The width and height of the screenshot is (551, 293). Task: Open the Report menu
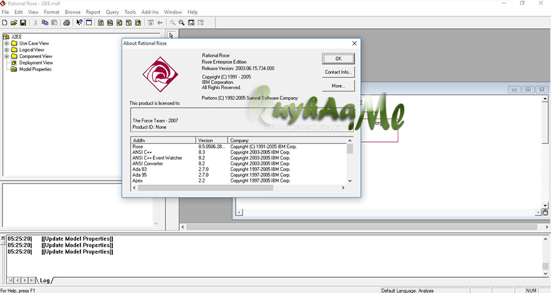[x=93, y=12]
